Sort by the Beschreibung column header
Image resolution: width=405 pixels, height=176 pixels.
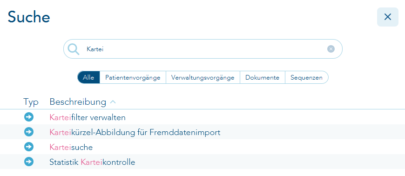coord(78,102)
